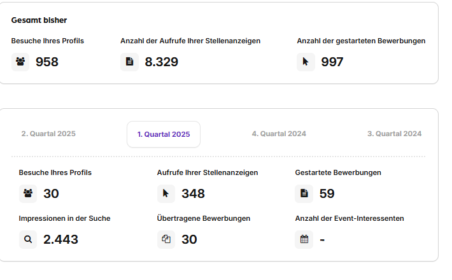Click the cursor icon beside 997

[306, 62]
